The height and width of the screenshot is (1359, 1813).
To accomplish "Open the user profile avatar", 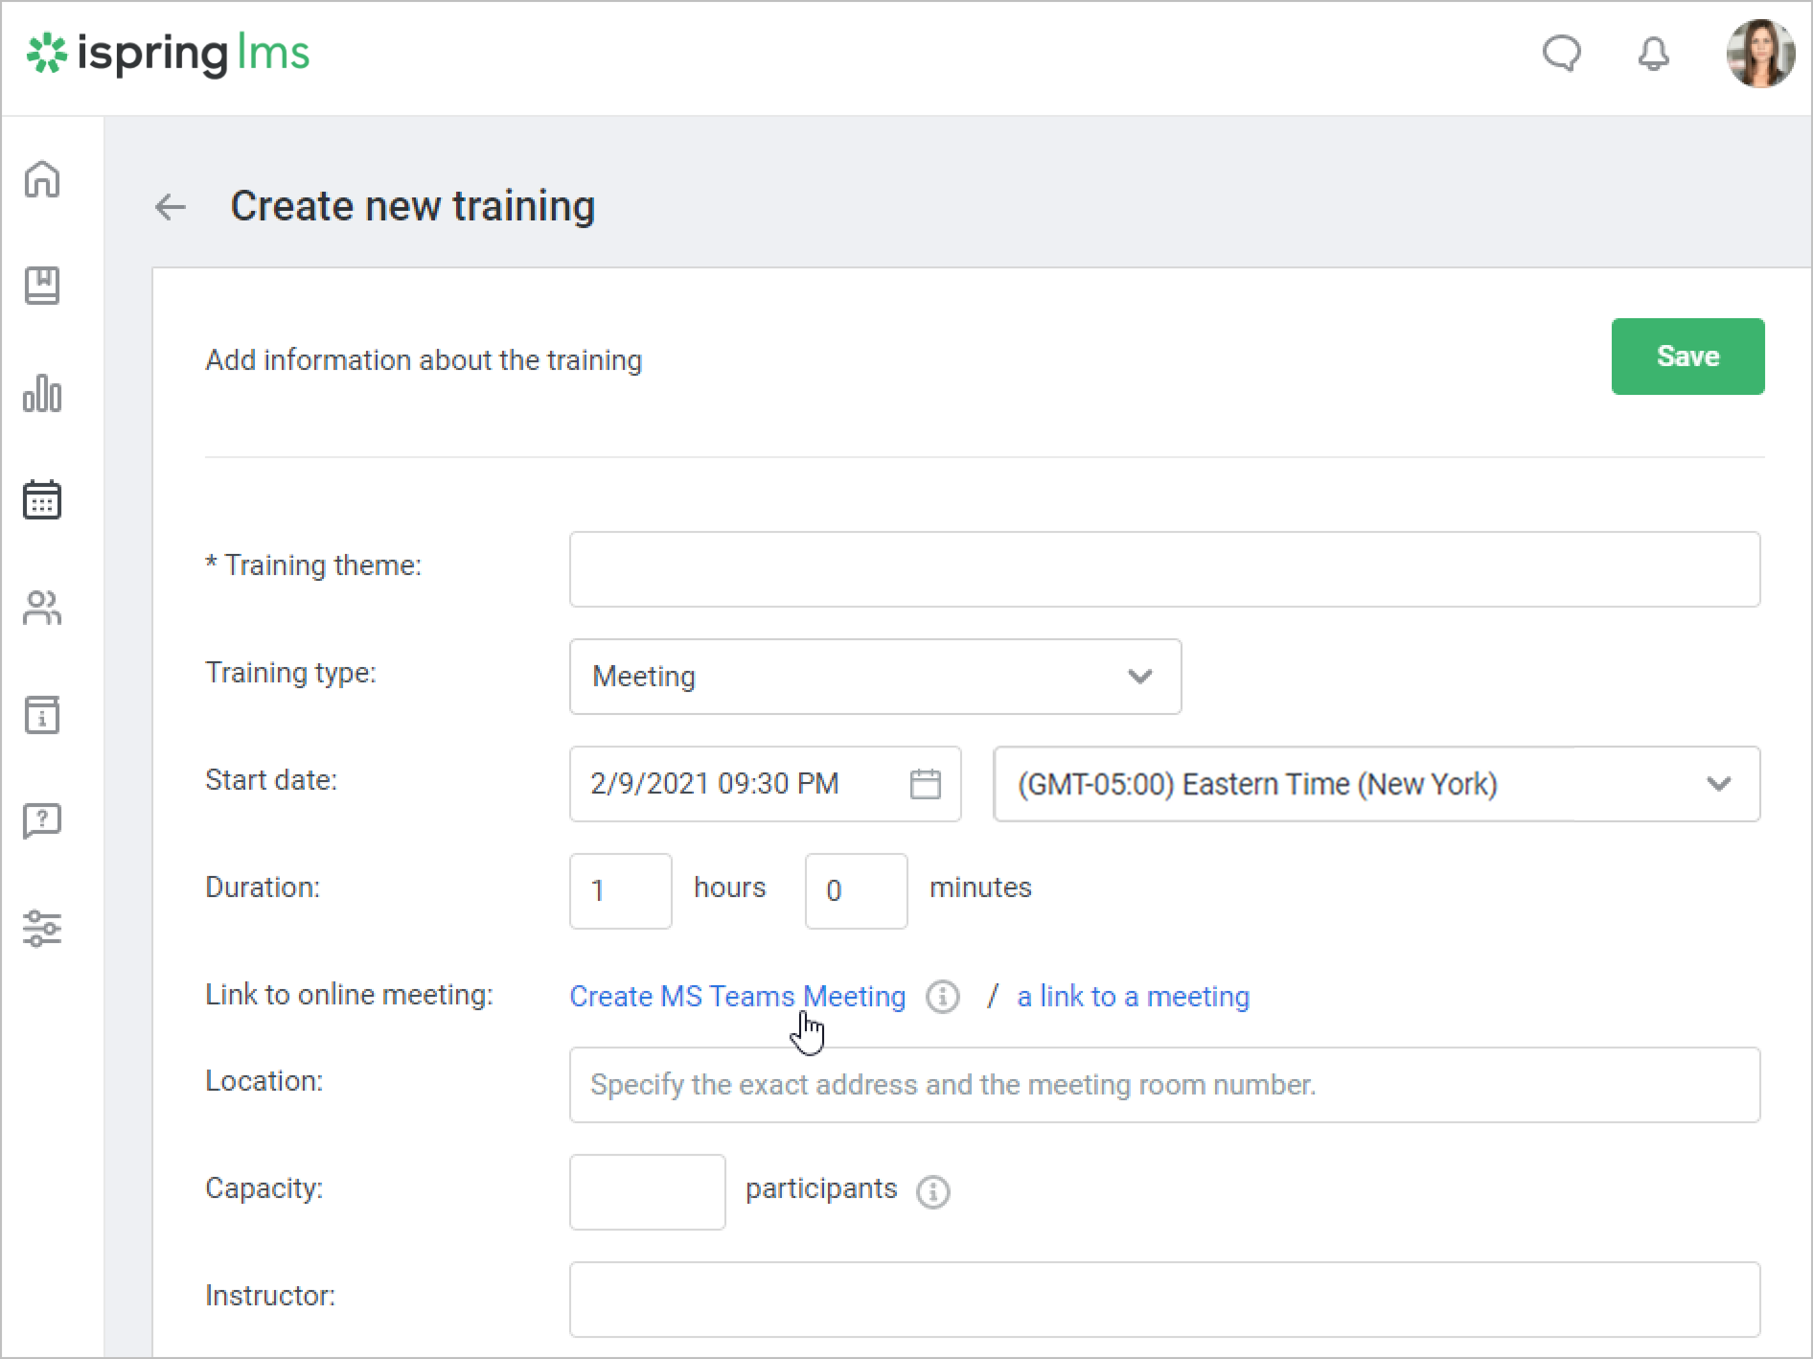I will tap(1759, 54).
